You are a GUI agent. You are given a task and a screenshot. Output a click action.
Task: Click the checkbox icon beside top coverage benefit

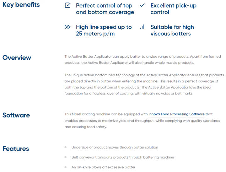[67, 5]
